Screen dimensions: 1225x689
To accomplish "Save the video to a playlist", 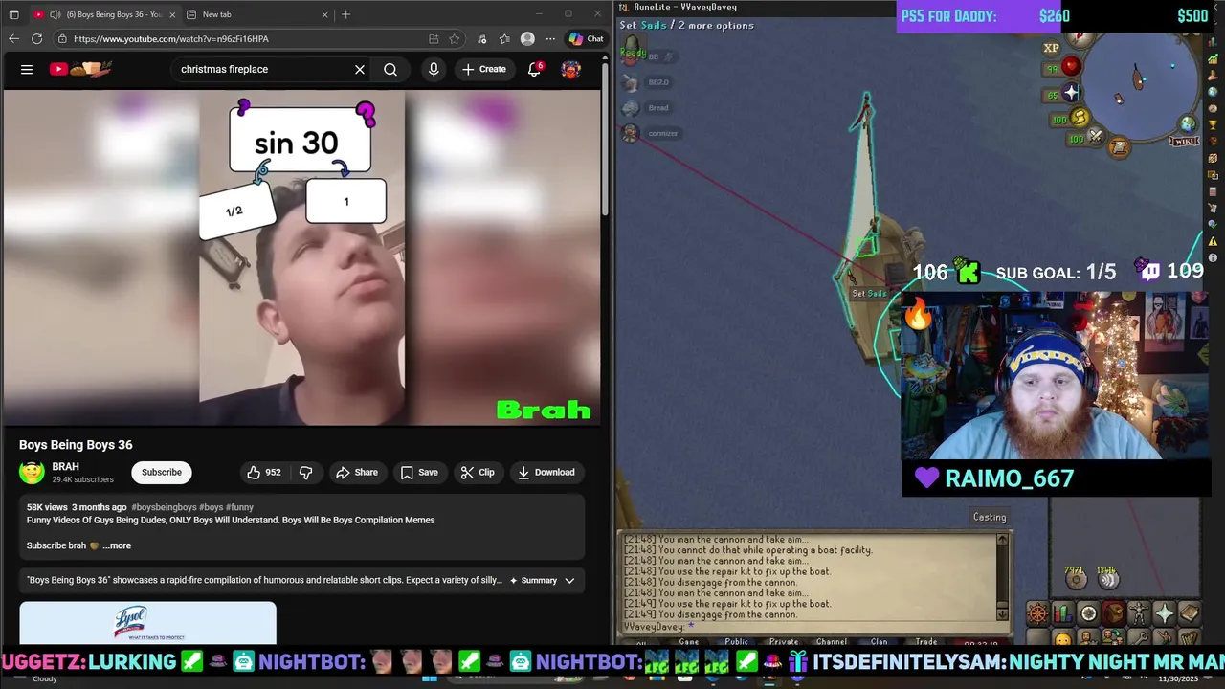I will click(419, 472).
